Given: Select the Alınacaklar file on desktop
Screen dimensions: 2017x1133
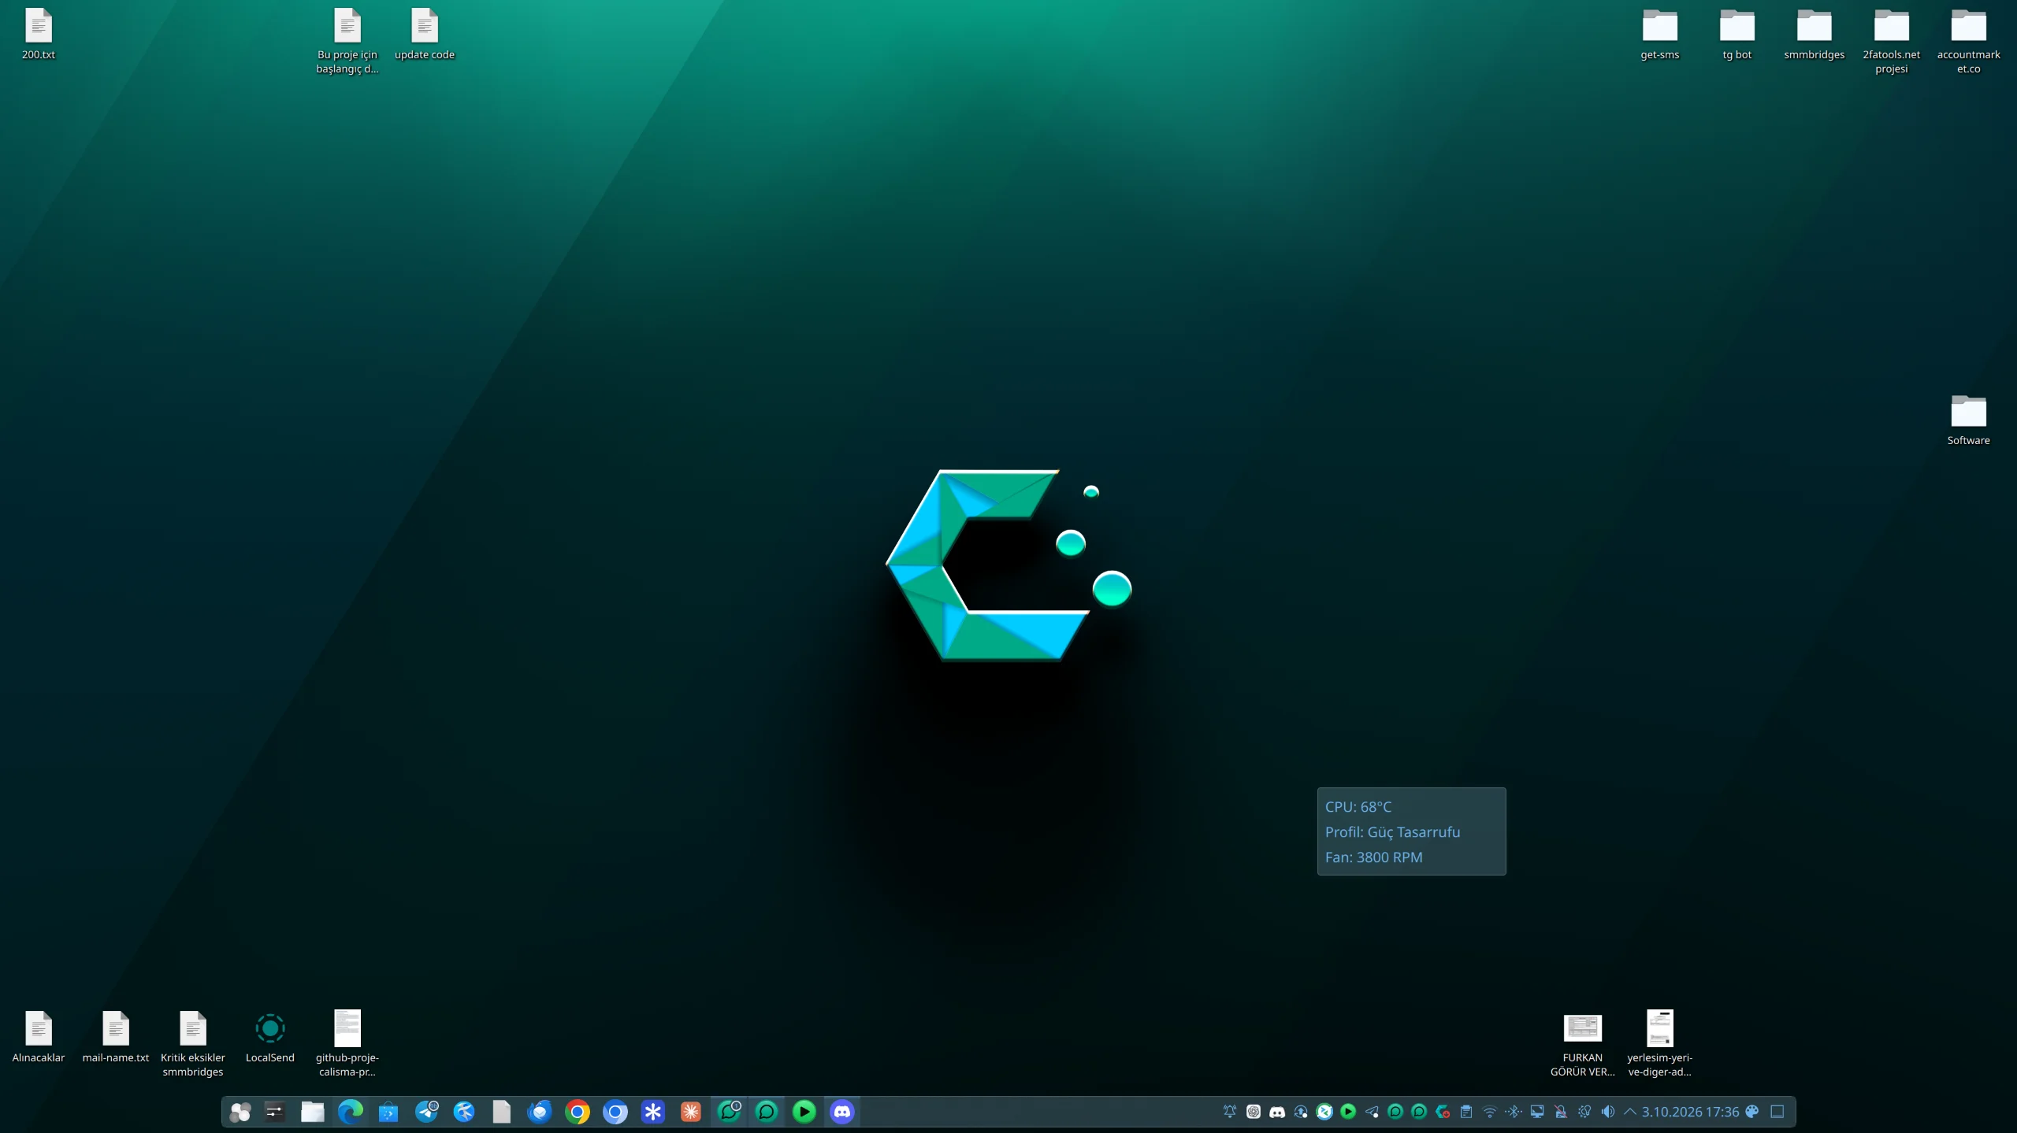Looking at the screenshot, I should tap(39, 1037).
